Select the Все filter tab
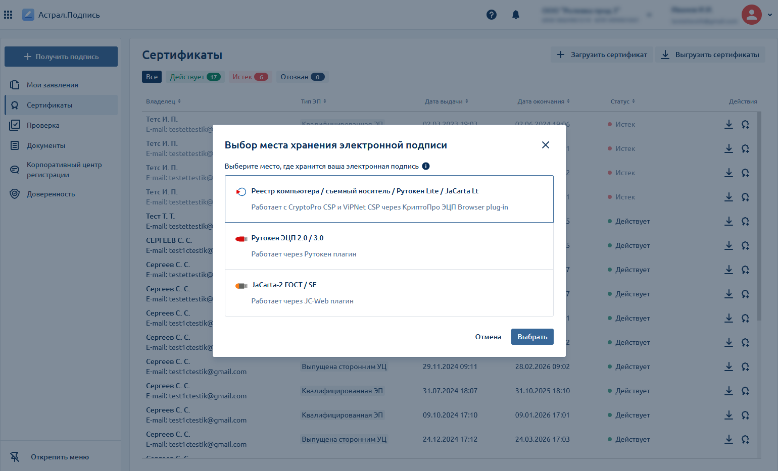The width and height of the screenshot is (778, 471). 152,77
